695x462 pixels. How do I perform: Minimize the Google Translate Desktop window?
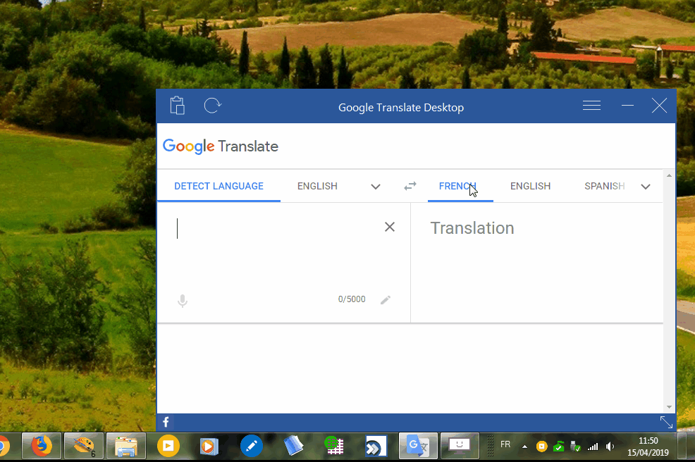(x=627, y=106)
